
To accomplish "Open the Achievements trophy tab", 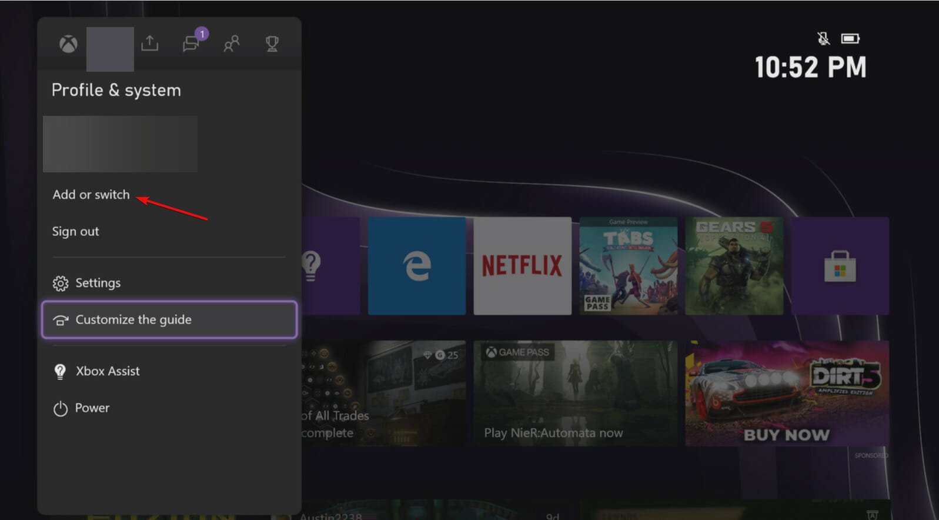I will point(272,44).
